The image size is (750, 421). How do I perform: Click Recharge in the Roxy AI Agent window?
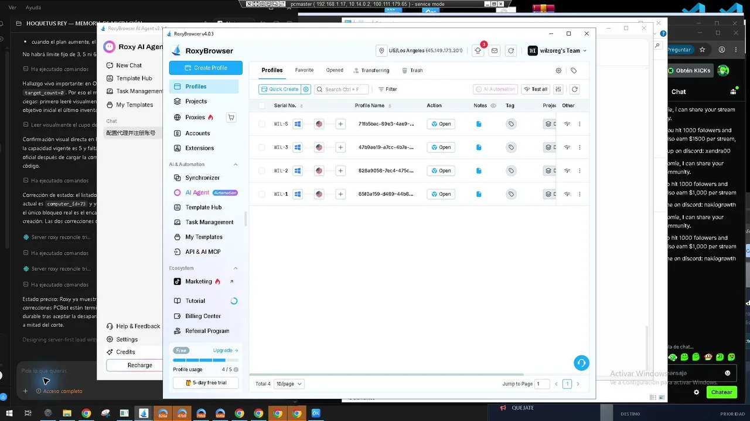coord(134,365)
